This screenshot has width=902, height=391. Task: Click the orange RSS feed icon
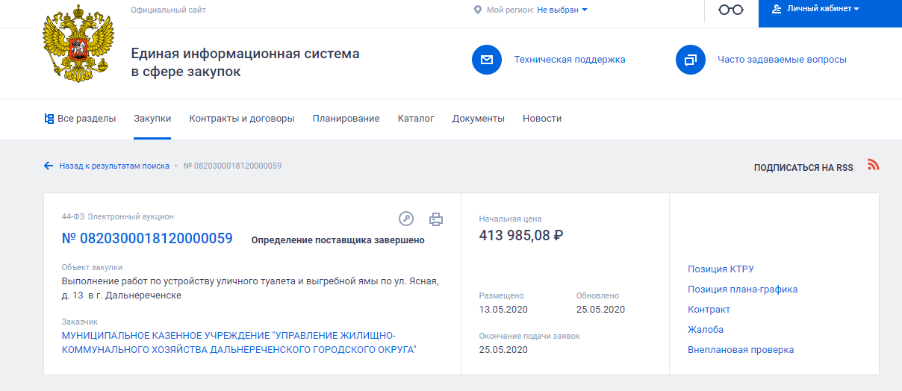pyautogui.click(x=874, y=165)
